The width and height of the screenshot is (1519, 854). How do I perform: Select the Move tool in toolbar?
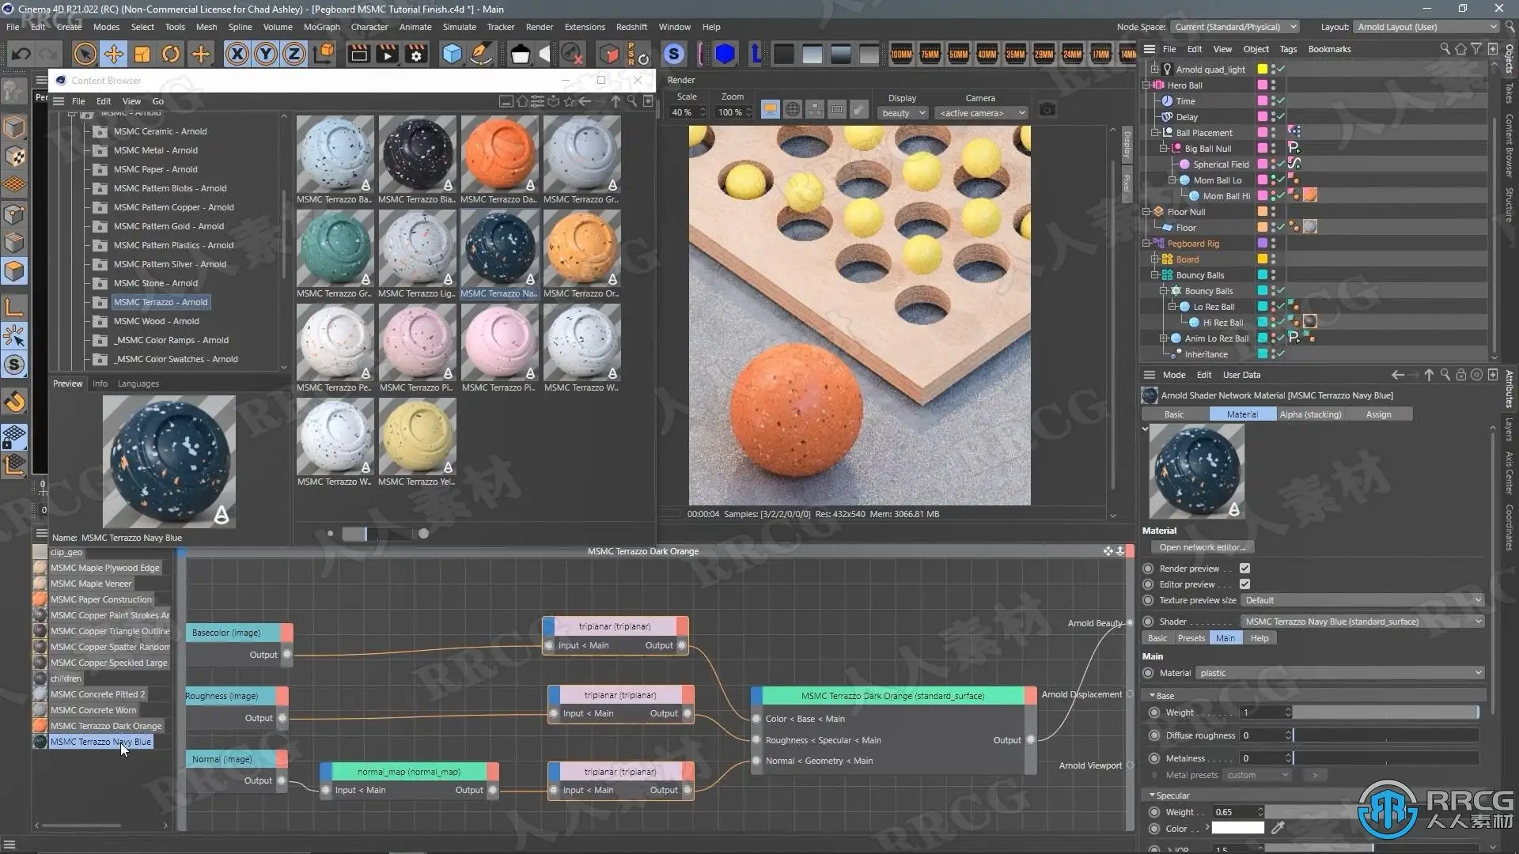tap(113, 54)
